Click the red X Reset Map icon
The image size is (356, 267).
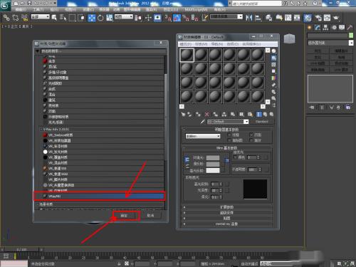pyautogui.click(x=207, y=115)
